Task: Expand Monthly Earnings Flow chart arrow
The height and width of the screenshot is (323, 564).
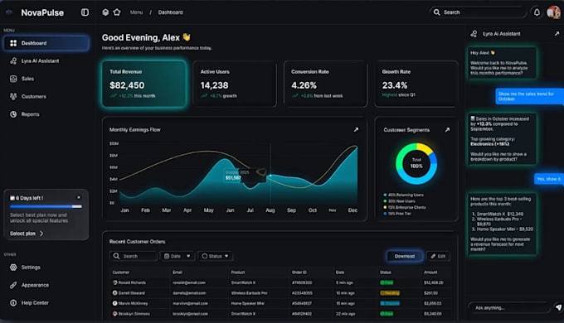Action: click(x=356, y=130)
